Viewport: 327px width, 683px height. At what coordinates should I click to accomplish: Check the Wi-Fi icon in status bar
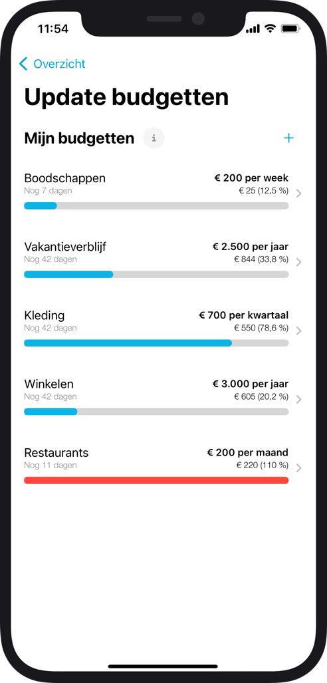pos(271,29)
